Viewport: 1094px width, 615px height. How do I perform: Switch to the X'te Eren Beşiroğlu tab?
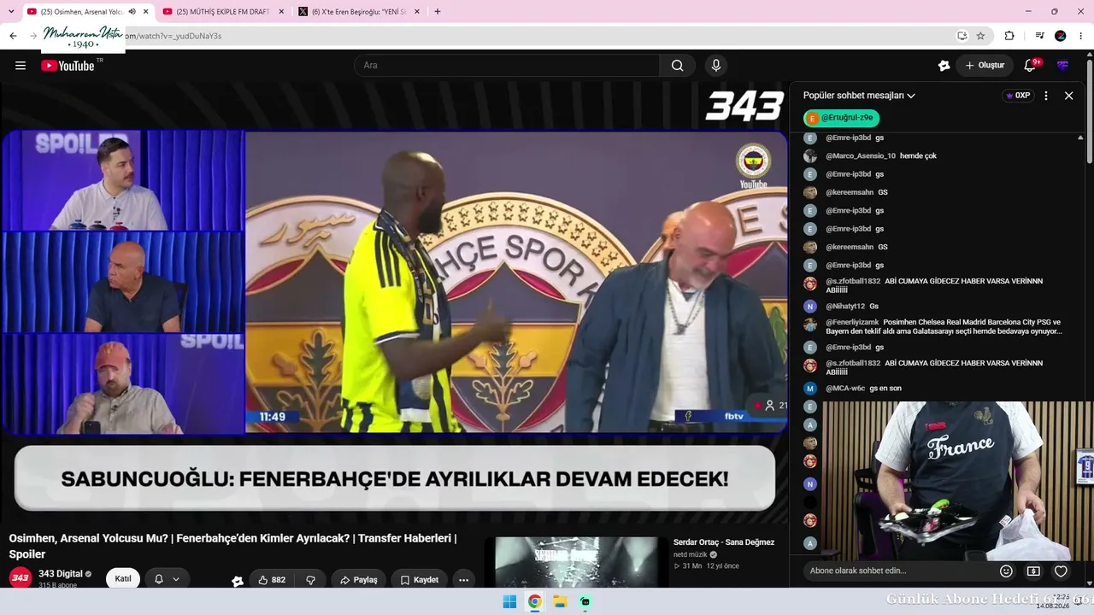(x=359, y=12)
